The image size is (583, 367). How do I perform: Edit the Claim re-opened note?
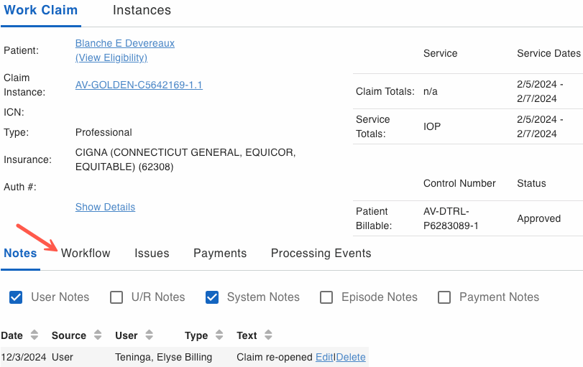(x=324, y=357)
